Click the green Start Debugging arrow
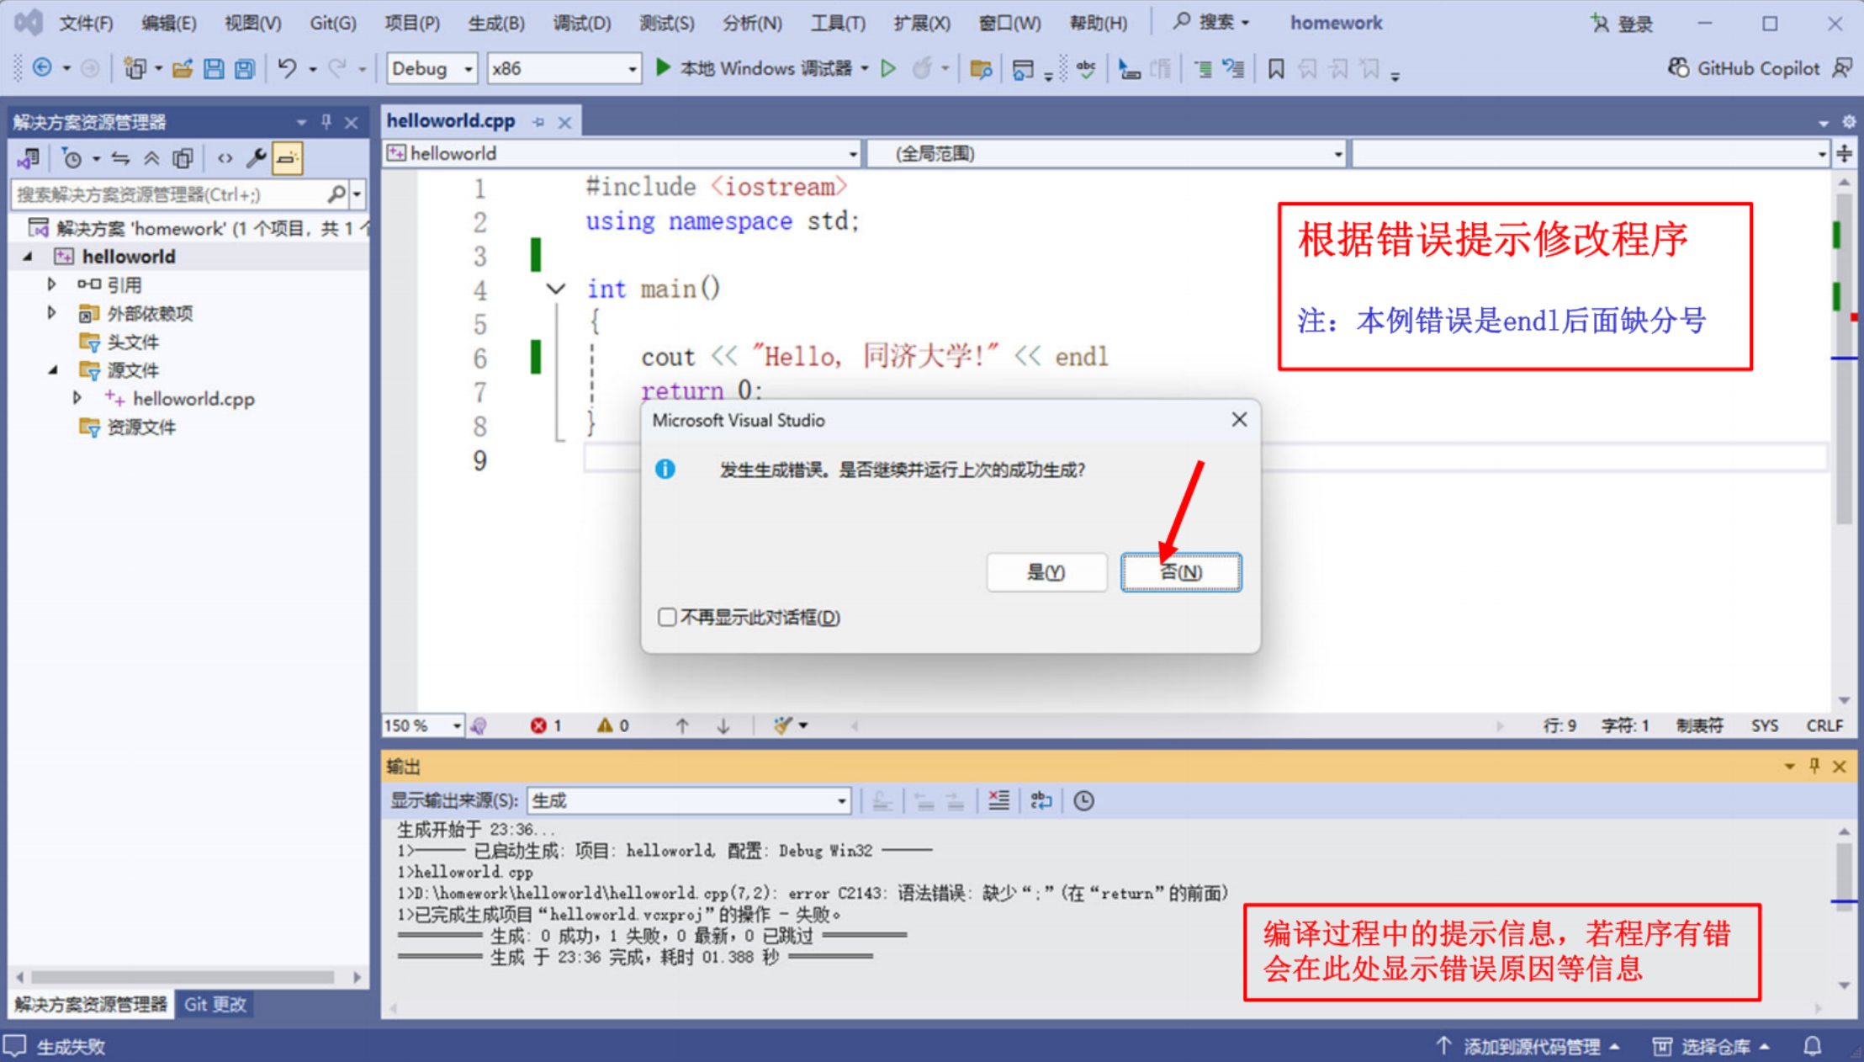The width and height of the screenshot is (1864, 1062). 663,67
